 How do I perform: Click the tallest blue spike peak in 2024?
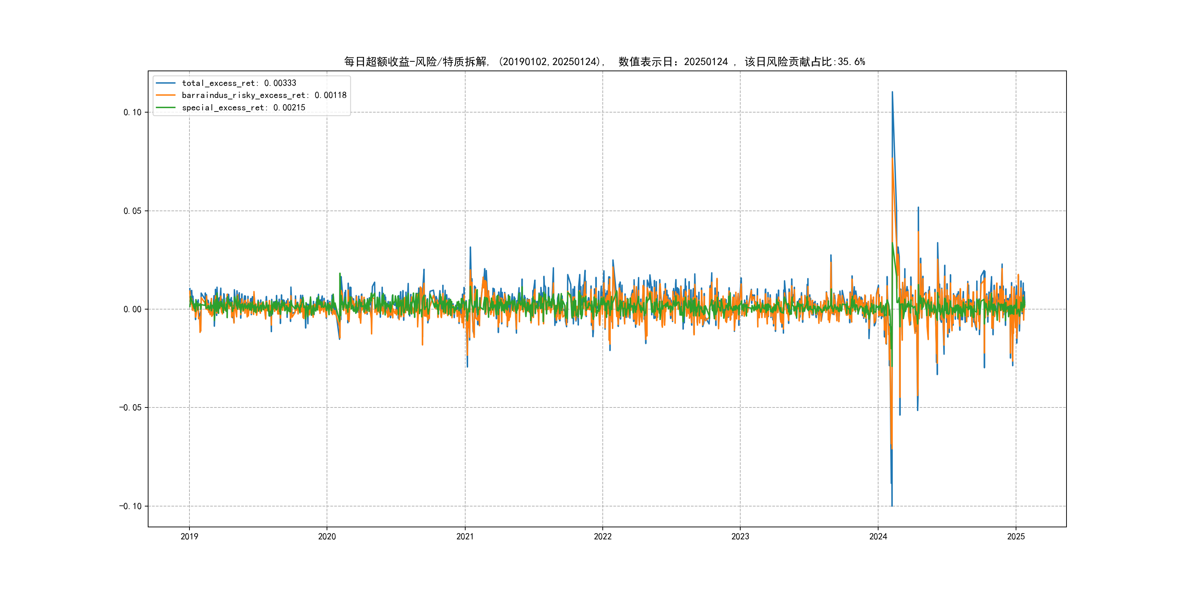pos(892,92)
